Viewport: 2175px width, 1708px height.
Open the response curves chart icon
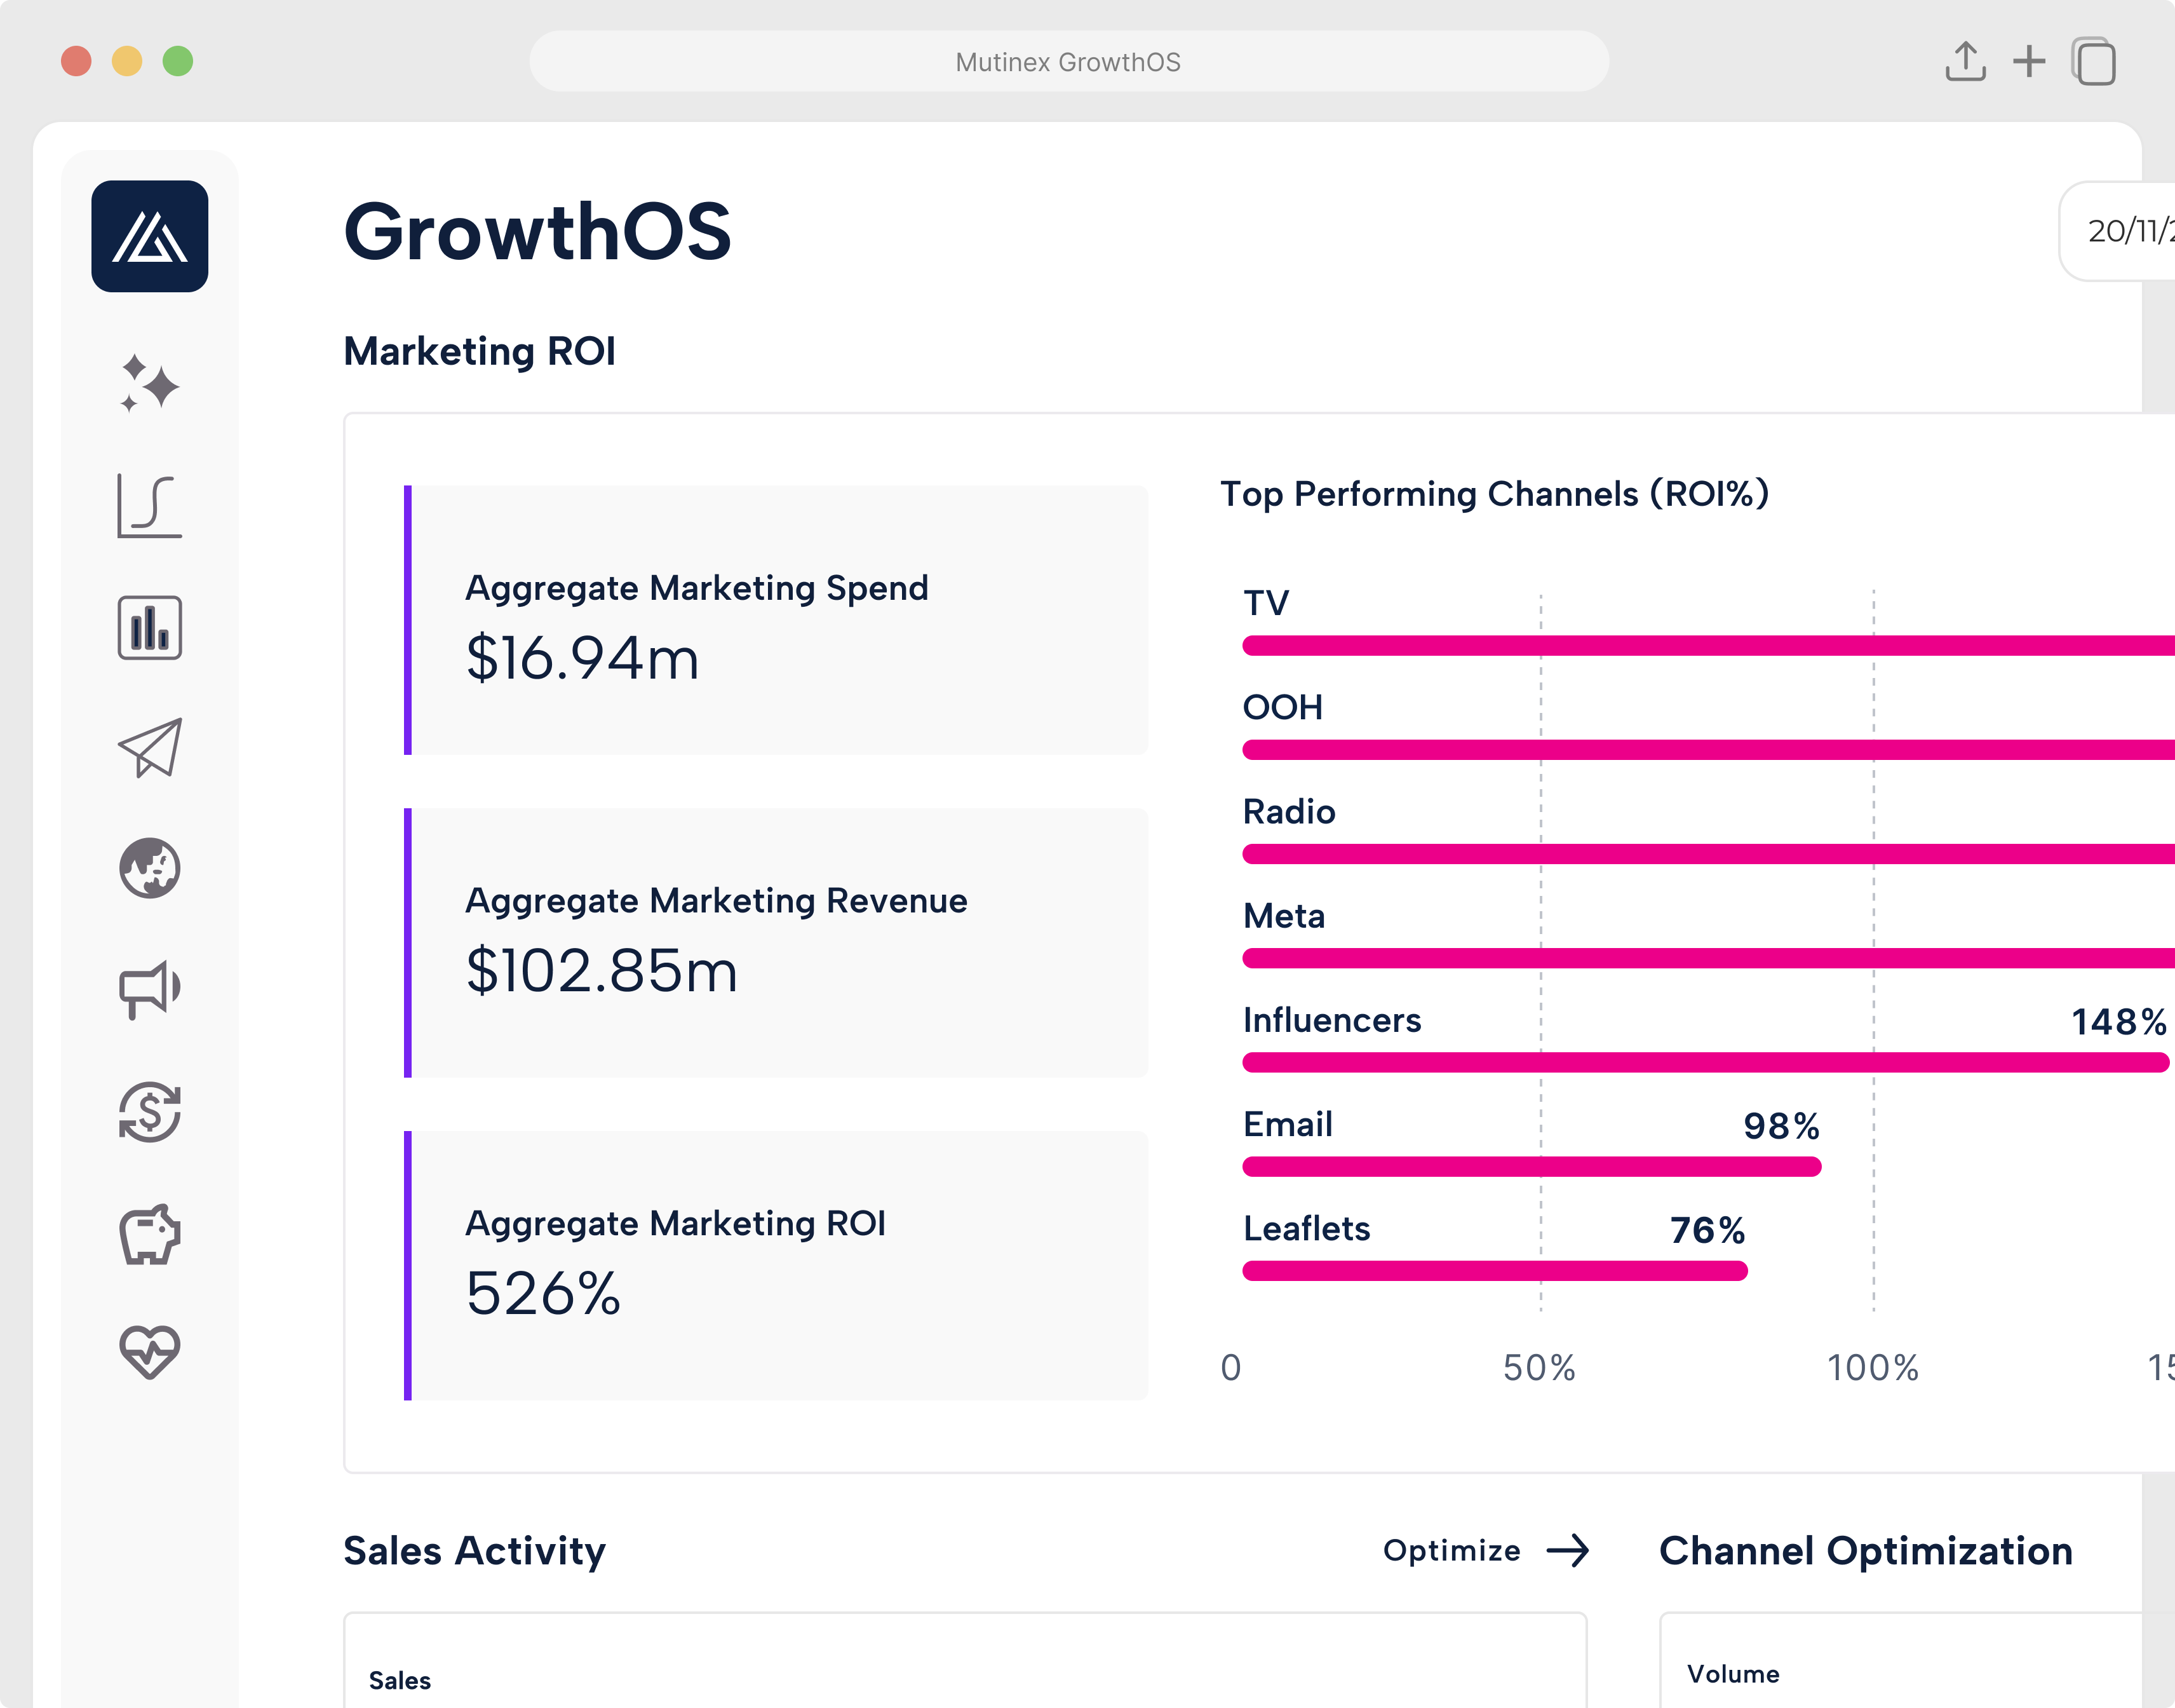click(150, 505)
